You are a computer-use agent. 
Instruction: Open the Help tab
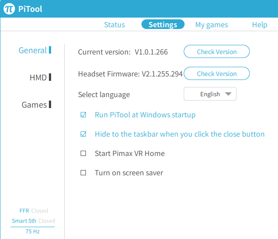tap(259, 25)
